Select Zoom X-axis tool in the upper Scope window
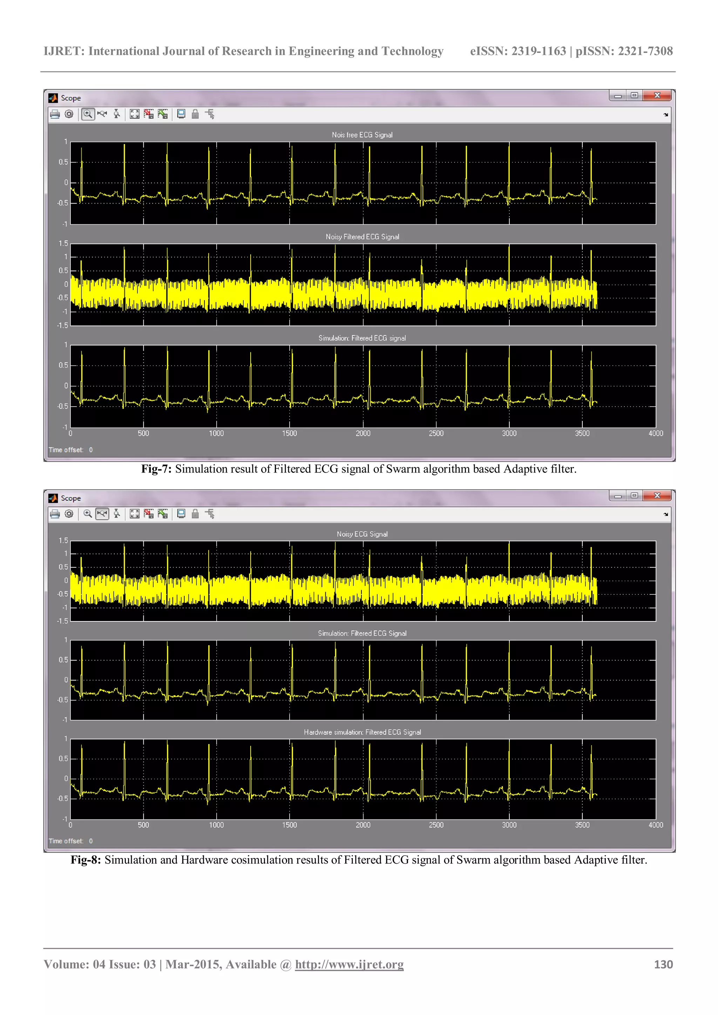The height and width of the screenshot is (1015, 718). tap(102, 114)
